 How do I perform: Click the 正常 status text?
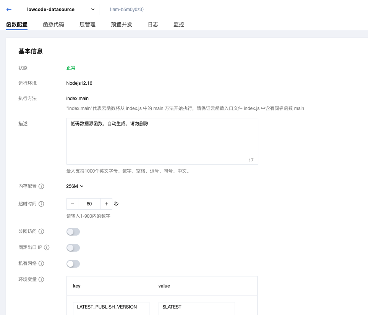coord(71,68)
